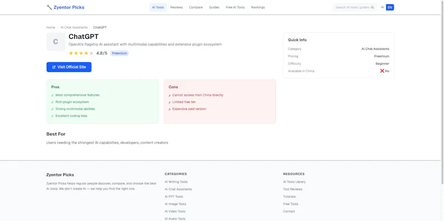444x221 pixels.
Task: Click 'Expensive paid version' con
Action: 189,109
